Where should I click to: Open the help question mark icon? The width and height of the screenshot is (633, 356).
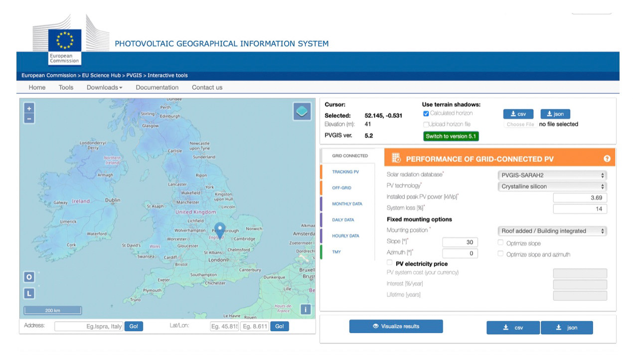click(607, 159)
